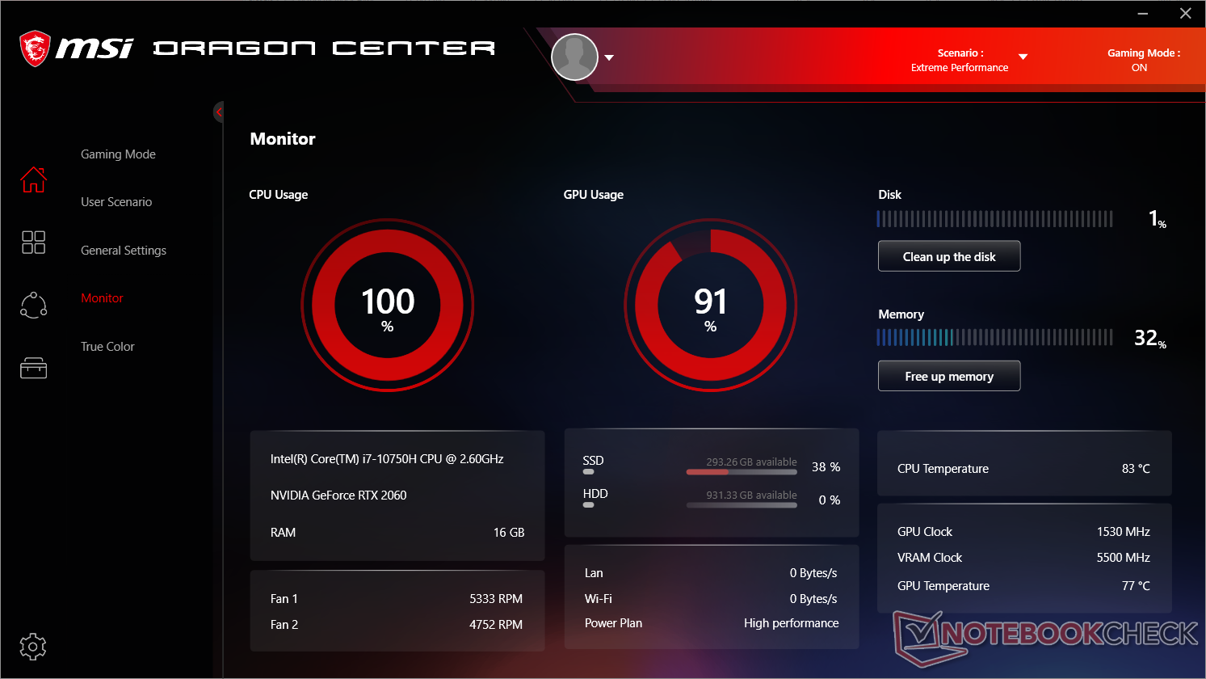The width and height of the screenshot is (1206, 679).
Task: Open User Scenario menu item
Action: 116,202
